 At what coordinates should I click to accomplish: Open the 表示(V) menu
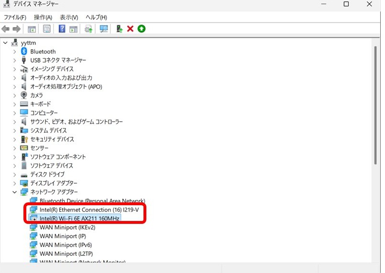pyautogui.click(x=69, y=17)
